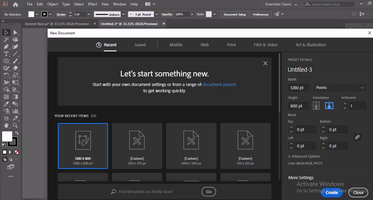This screenshot has height=200, width=373.
Task: Click the Direct Selection tool
Action: (x=15, y=32)
